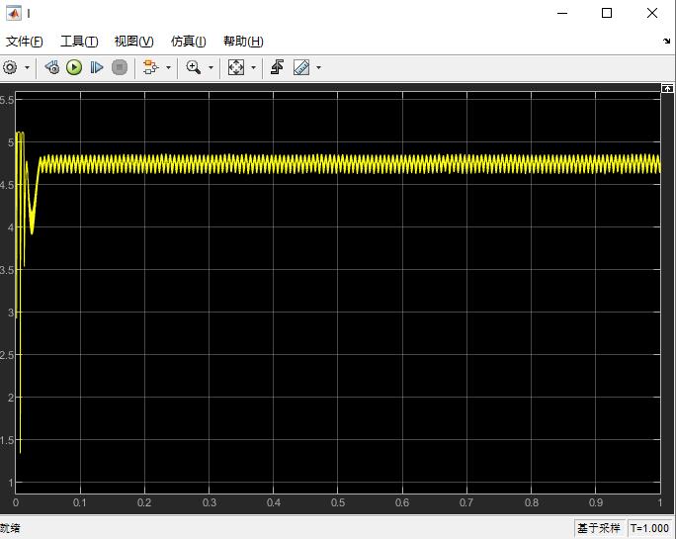
Task: Click the triggers toolbar icon
Action: [x=277, y=67]
